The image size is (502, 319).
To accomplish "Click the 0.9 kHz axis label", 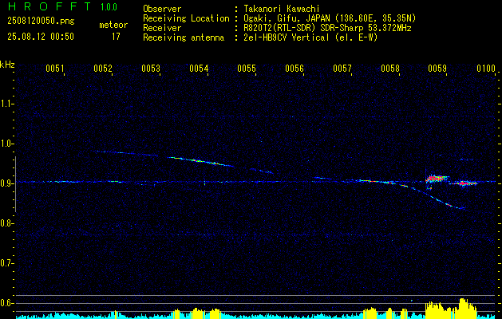I will [x=7, y=183].
